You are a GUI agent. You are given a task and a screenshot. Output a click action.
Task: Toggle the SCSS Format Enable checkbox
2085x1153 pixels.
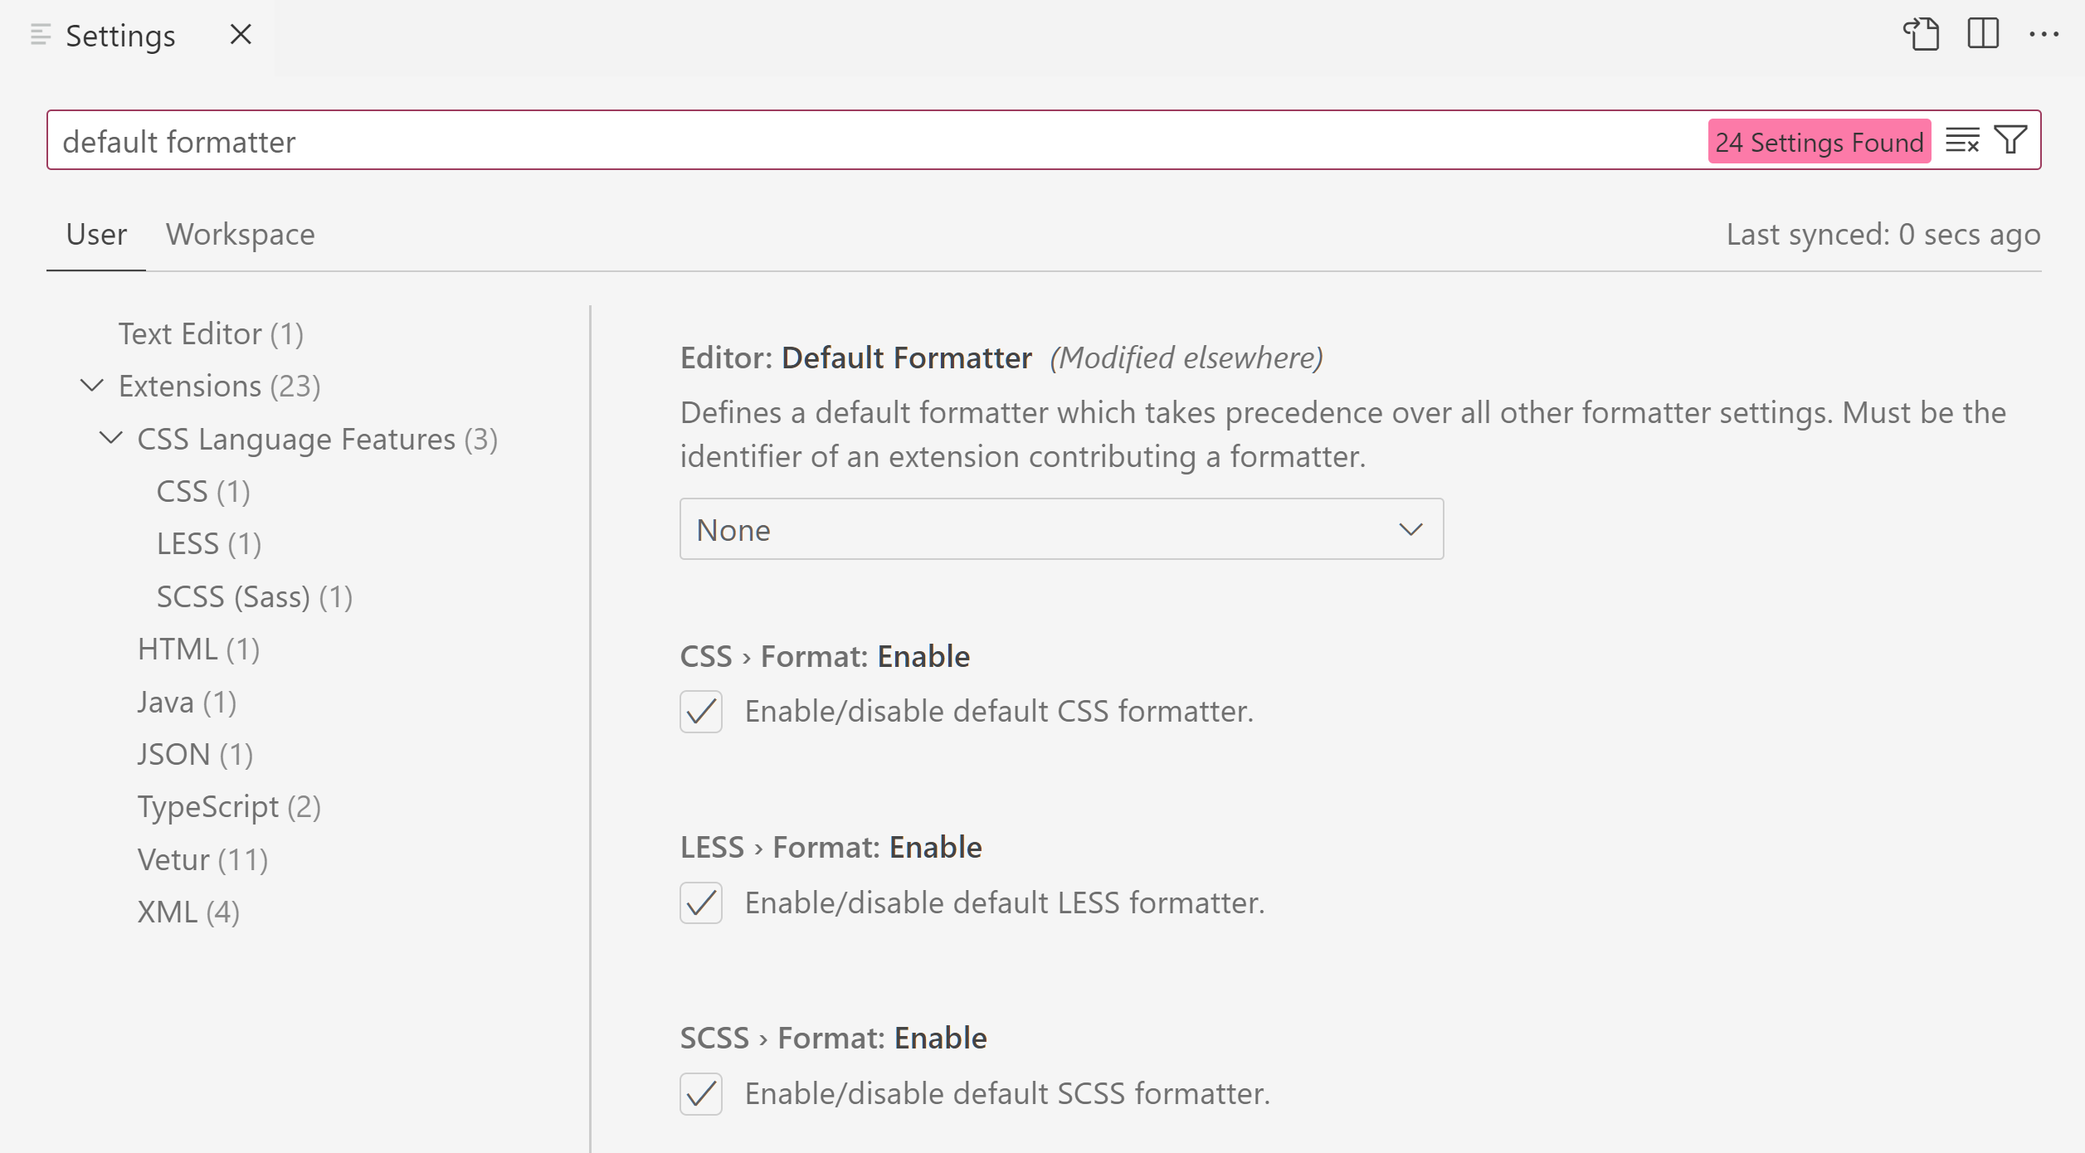[x=702, y=1092]
